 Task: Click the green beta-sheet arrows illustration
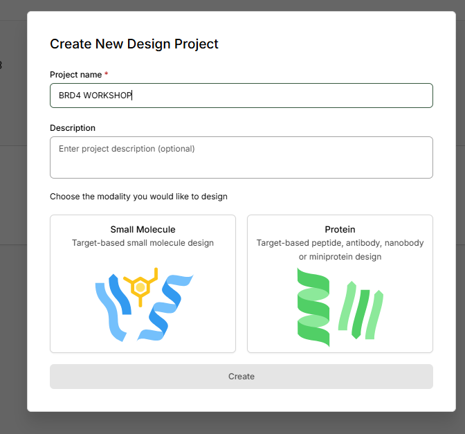(x=361, y=310)
